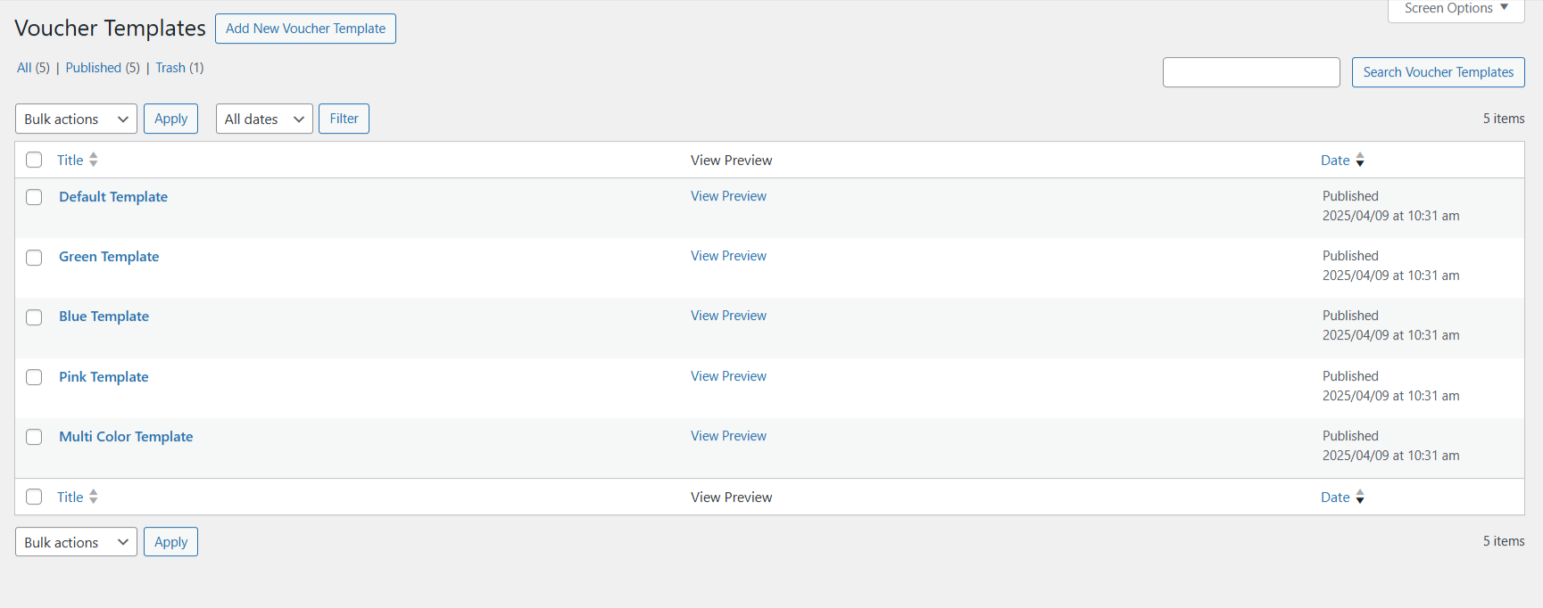This screenshot has width=1543, height=608.
Task: Expand the Screen Options panel
Action: [x=1456, y=9]
